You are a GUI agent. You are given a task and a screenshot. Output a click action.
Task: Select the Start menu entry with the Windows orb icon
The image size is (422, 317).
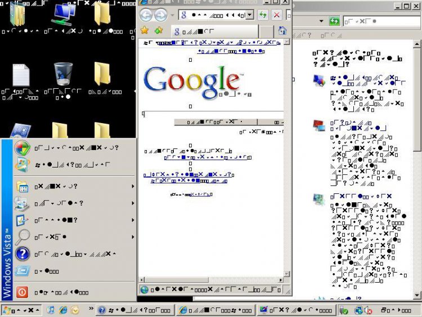pyautogui.click(x=74, y=148)
